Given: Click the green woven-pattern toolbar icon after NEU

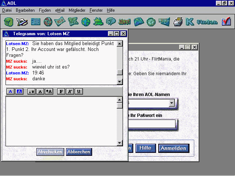Looking at the screenshot, I should (x=73, y=22).
